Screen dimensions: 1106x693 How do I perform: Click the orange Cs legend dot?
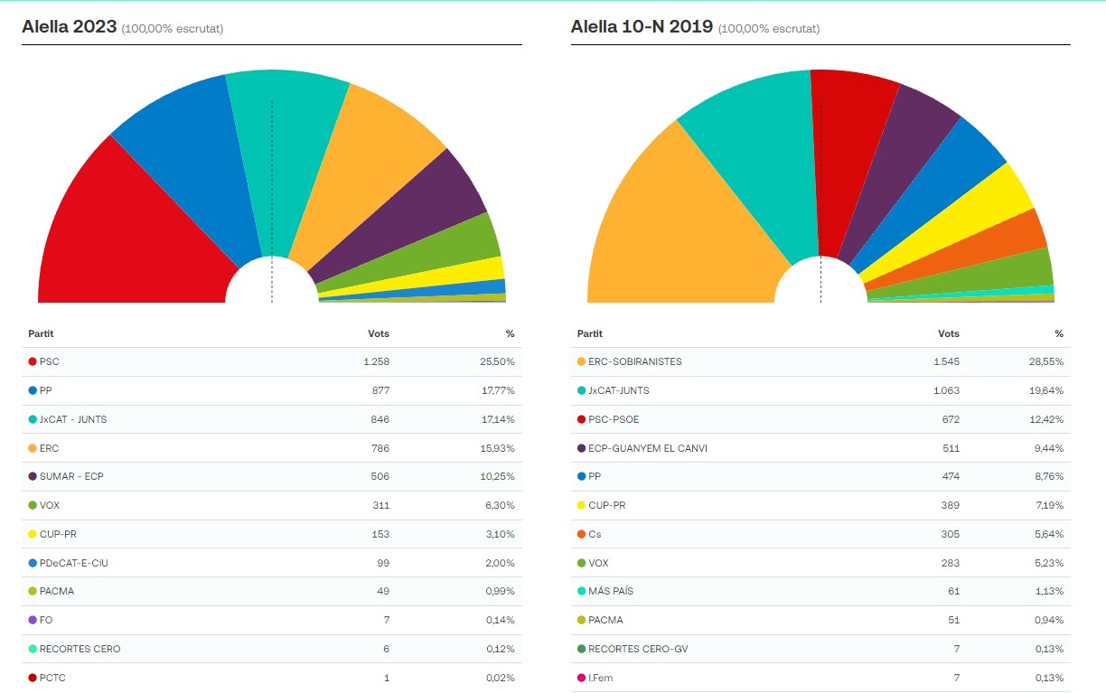581,534
